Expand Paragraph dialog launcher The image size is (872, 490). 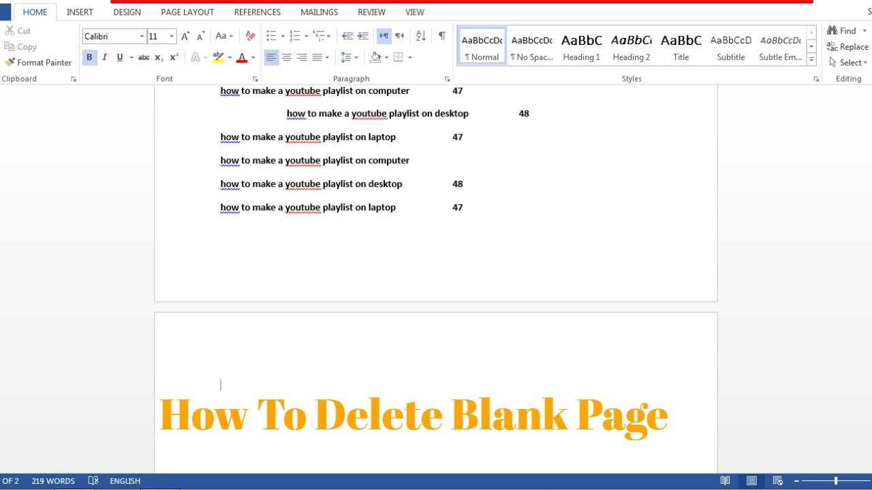(x=448, y=79)
